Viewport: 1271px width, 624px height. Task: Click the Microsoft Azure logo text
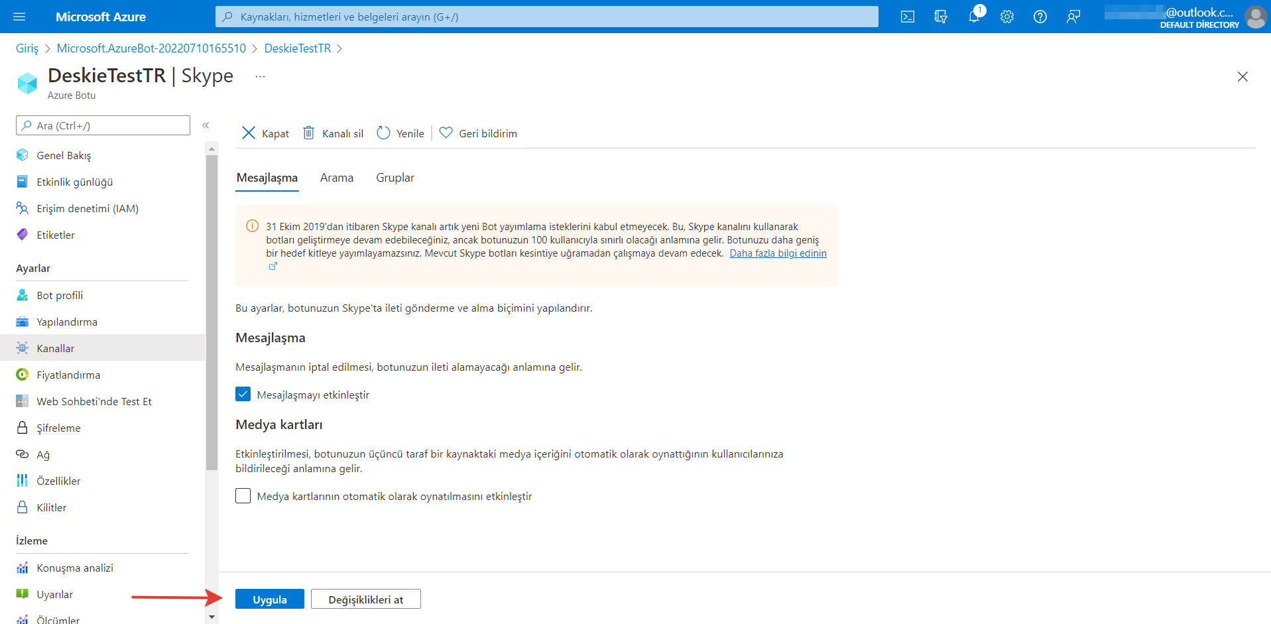point(101,17)
